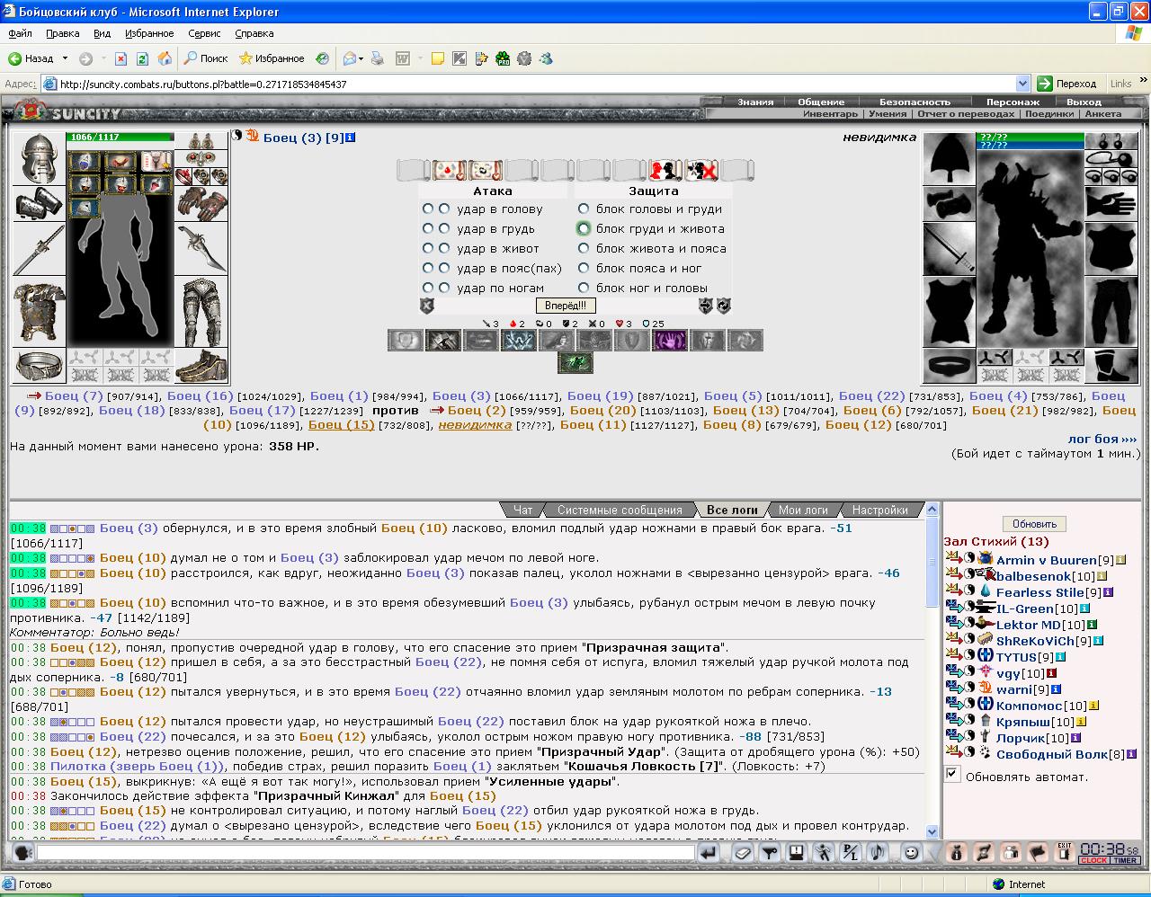The image size is (1151, 897).
Task: Toggle Обновлять автомат. checkbox
Action: [952, 774]
